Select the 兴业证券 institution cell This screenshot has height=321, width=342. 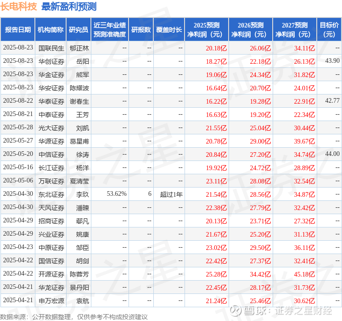pyautogui.click(x=51, y=234)
